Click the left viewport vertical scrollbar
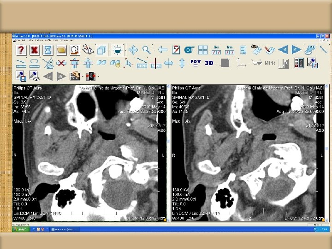The width and height of the screenshot is (332, 249). point(169,153)
